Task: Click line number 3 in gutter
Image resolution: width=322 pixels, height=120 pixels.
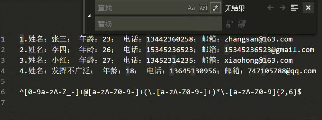Action: [3, 60]
